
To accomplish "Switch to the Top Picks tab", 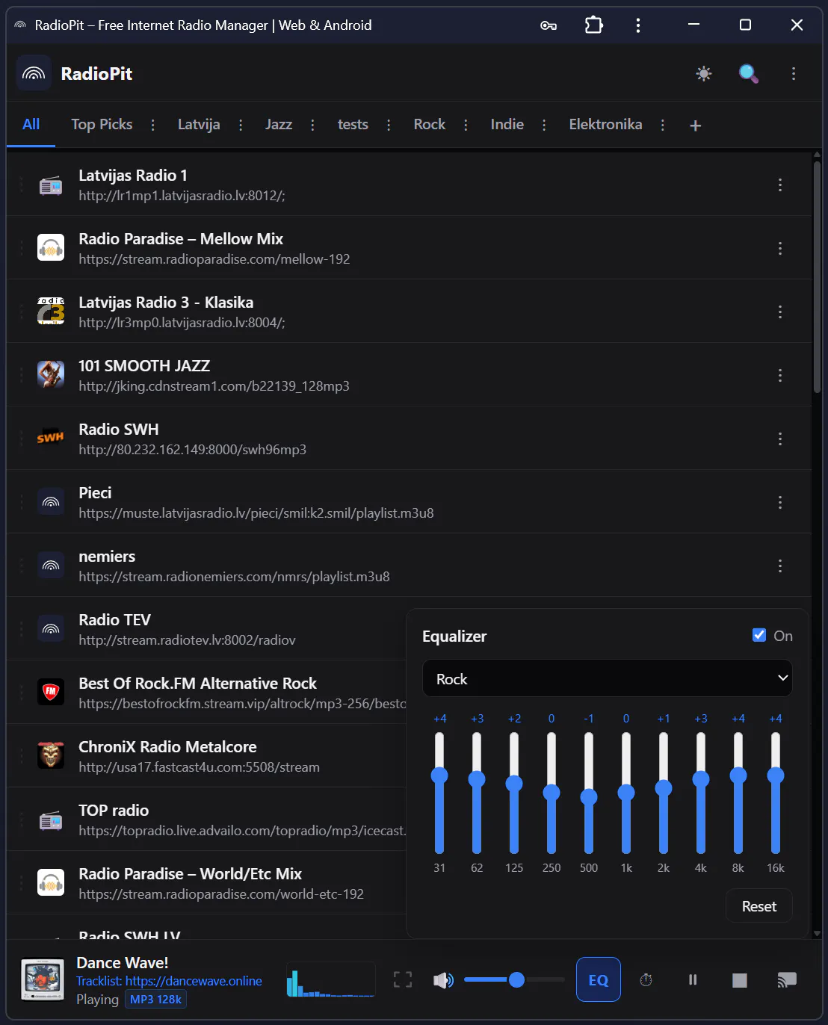I will pos(102,124).
